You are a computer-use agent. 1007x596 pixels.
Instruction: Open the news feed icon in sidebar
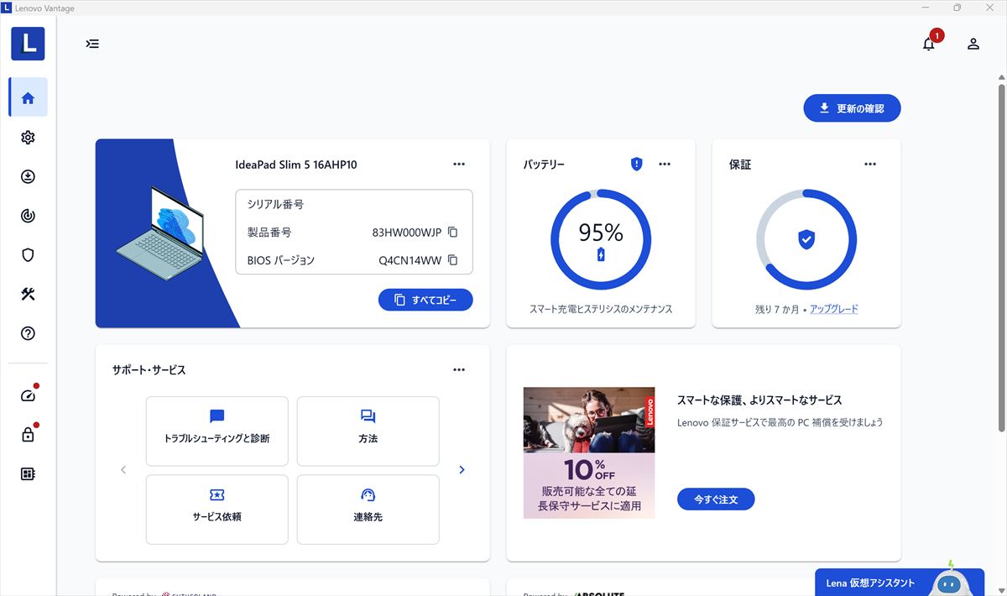point(28,473)
